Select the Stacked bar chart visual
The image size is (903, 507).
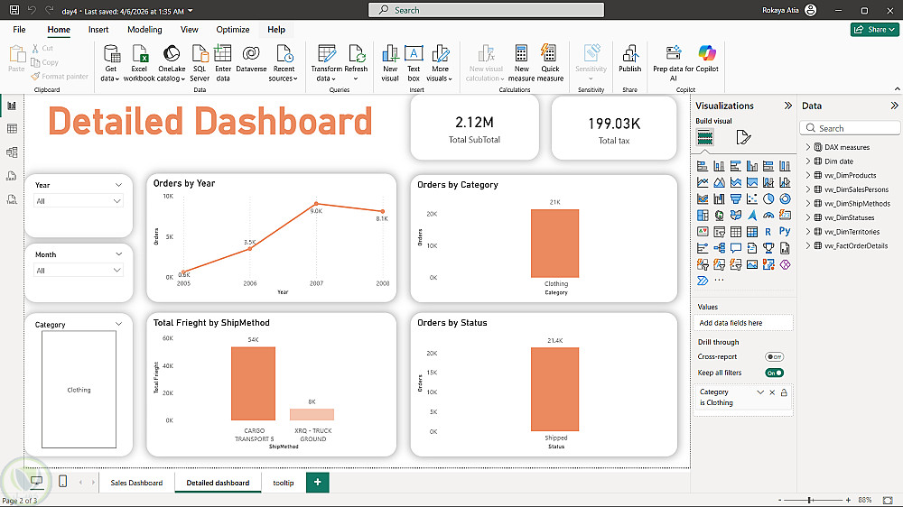pos(703,166)
